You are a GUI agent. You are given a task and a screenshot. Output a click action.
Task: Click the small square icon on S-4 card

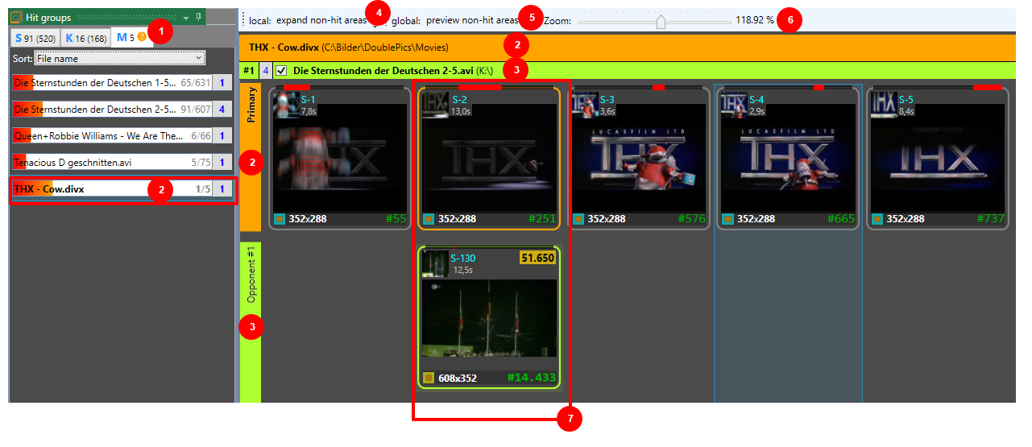coord(727,218)
